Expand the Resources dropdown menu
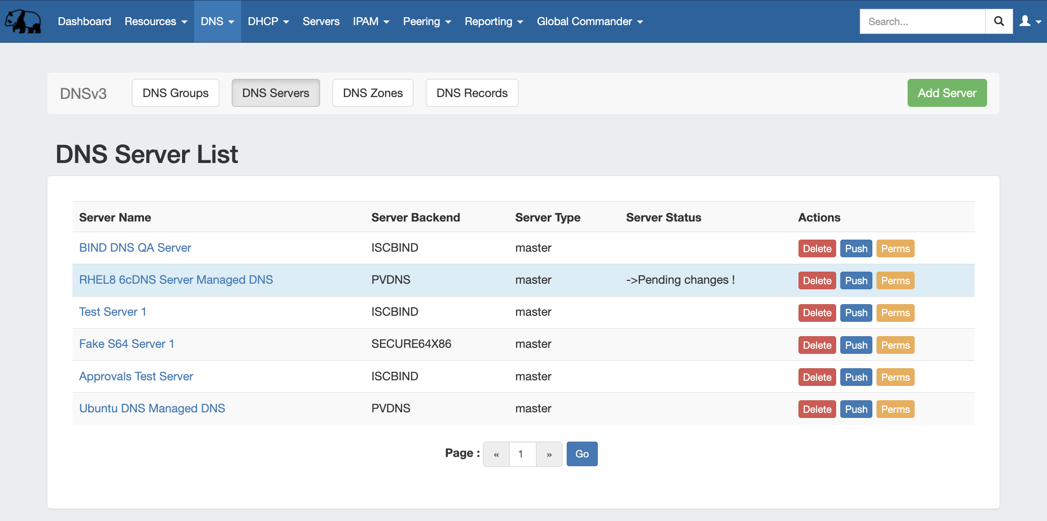The width and height of the screenshot is (1047, 521). (x=156, y=21)
